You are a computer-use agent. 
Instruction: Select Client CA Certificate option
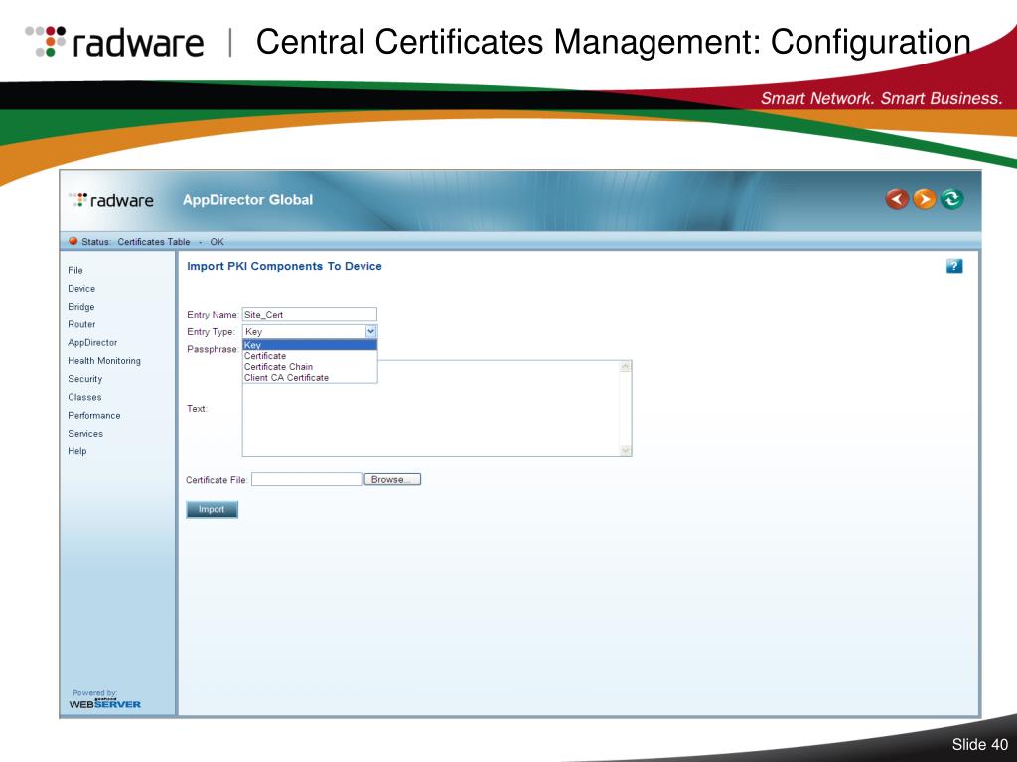(286, 378)
